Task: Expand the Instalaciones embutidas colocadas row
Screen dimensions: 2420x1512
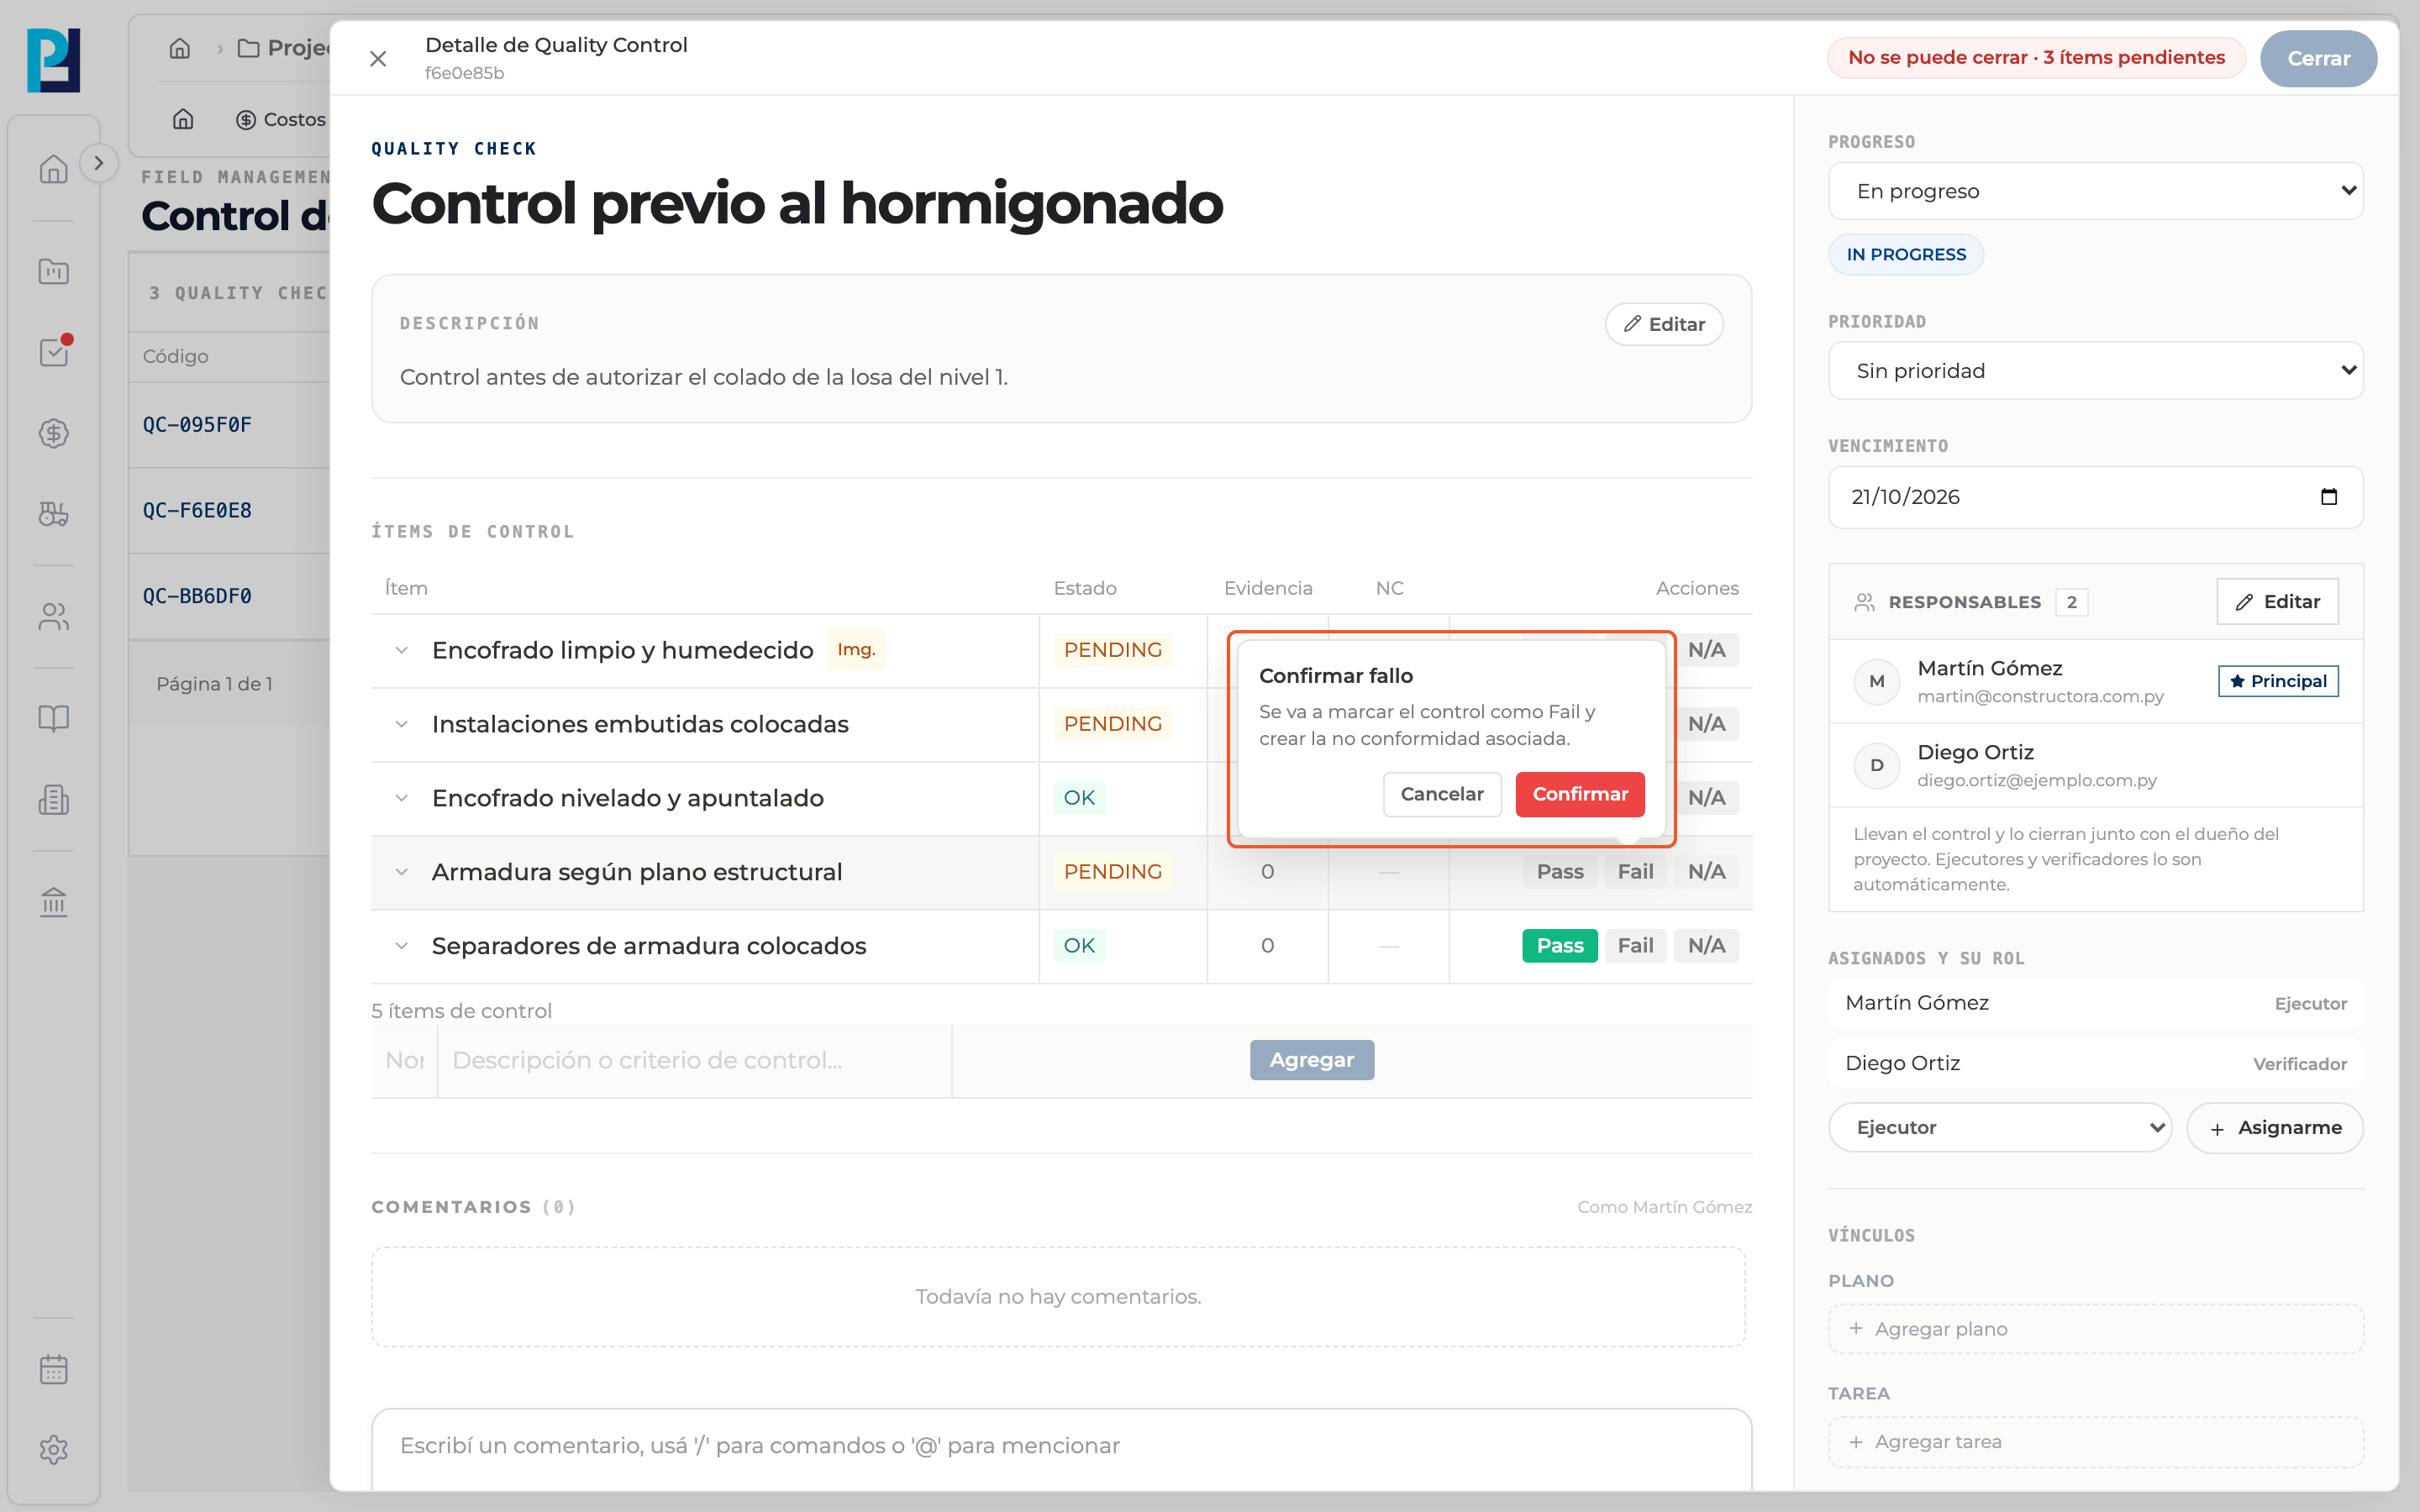Action: click(x=401, y=724)
